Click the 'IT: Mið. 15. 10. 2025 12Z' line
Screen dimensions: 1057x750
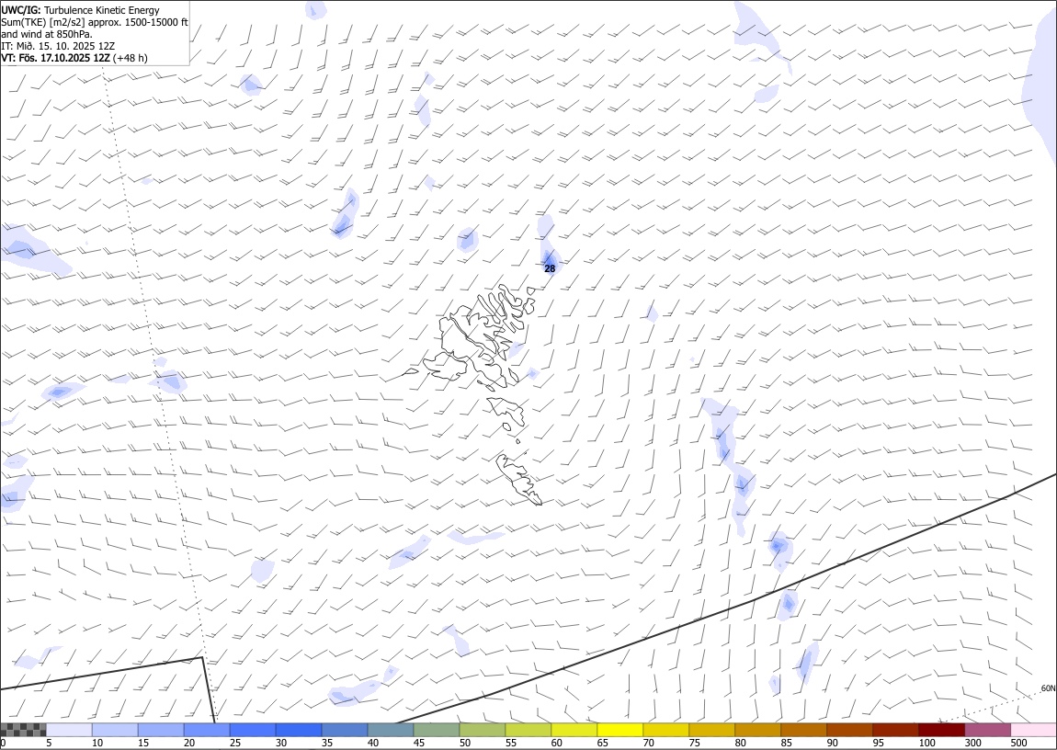pyautogui.click(x=58, y=46)
